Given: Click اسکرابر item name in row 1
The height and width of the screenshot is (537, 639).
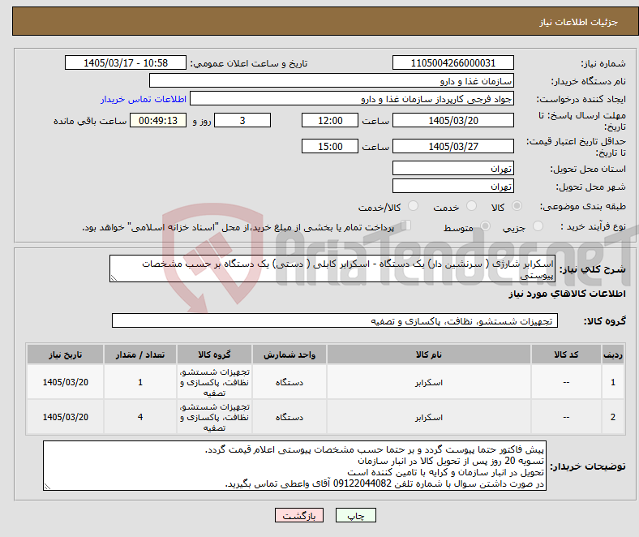Looking at the screenshot, I should (429, 382).
